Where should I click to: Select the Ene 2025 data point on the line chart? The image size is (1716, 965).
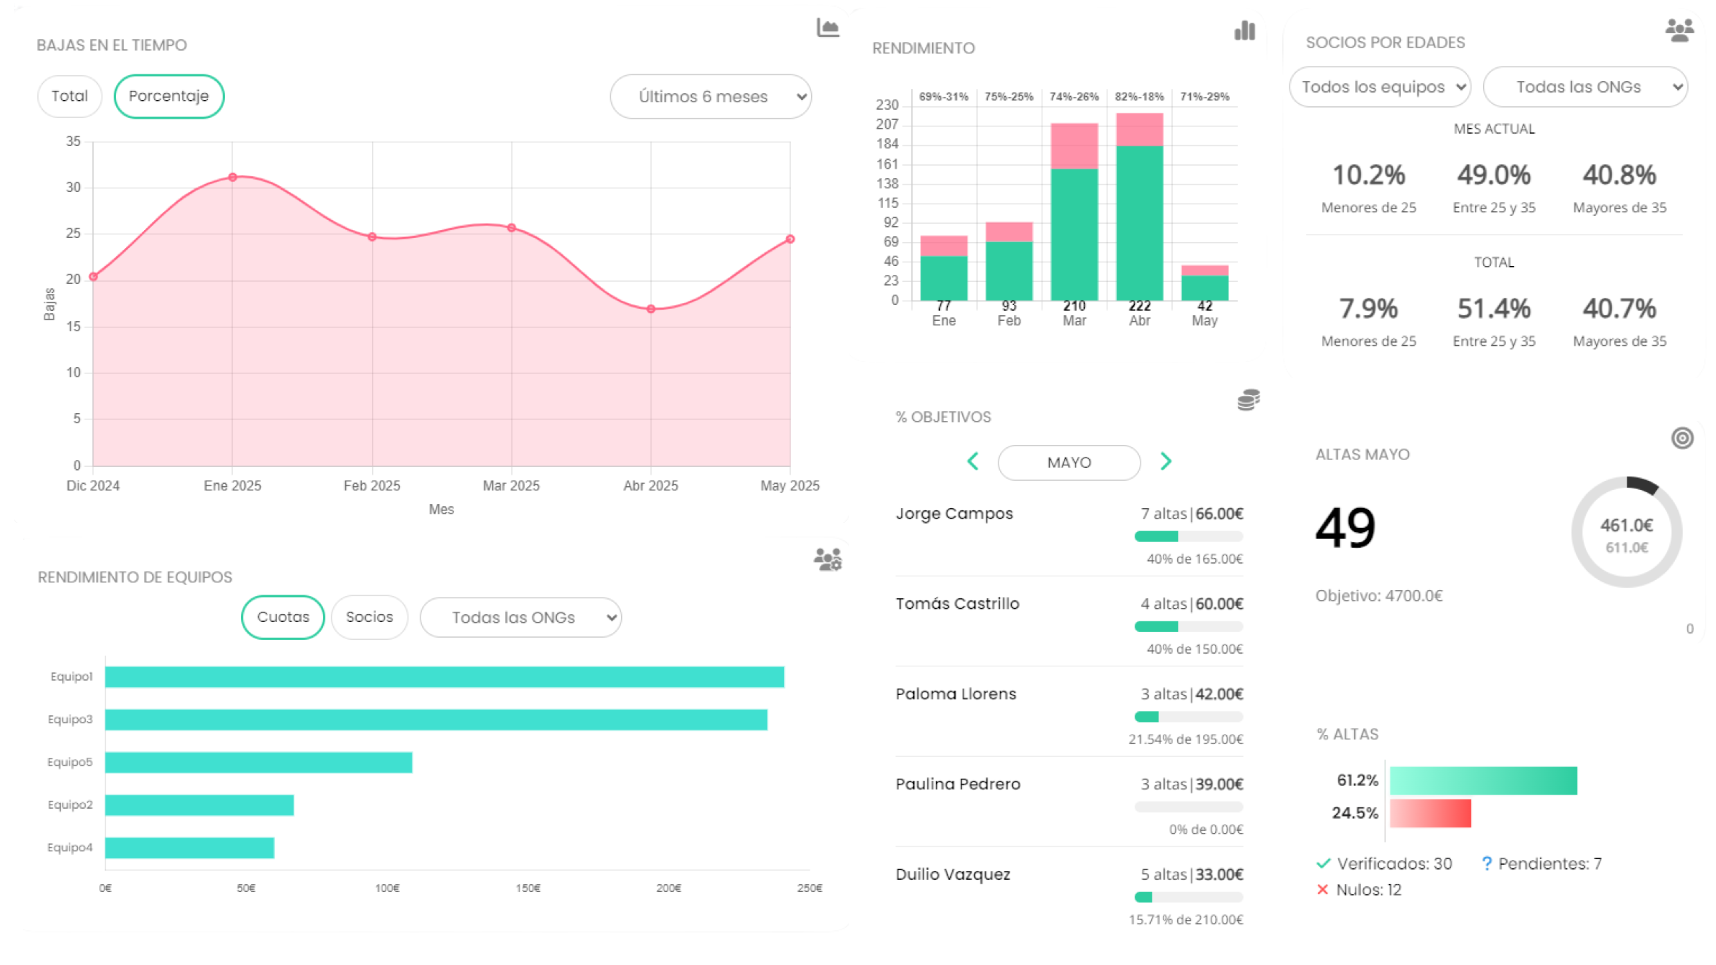click(233, 177)
